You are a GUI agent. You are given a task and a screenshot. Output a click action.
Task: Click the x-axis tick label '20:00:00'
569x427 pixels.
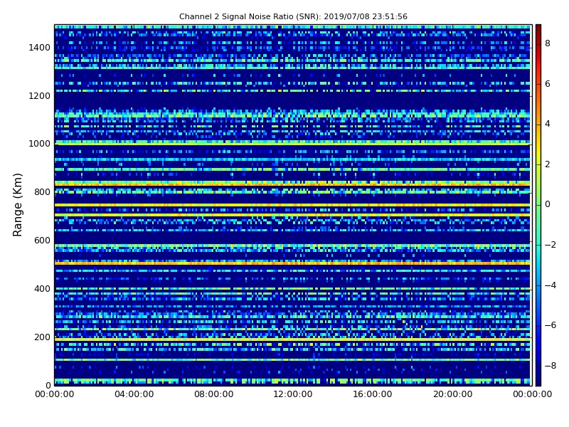pyautogui.click(x=452, y=394)
